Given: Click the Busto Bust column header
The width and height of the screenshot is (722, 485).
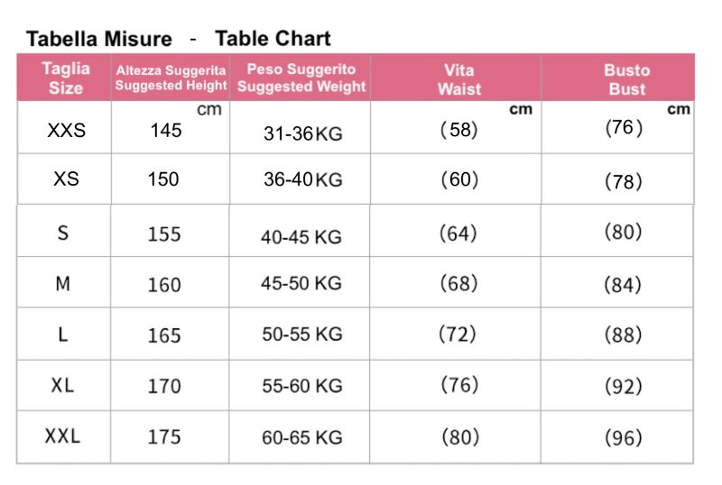Looking at the screenshot, I should (626, 79).
